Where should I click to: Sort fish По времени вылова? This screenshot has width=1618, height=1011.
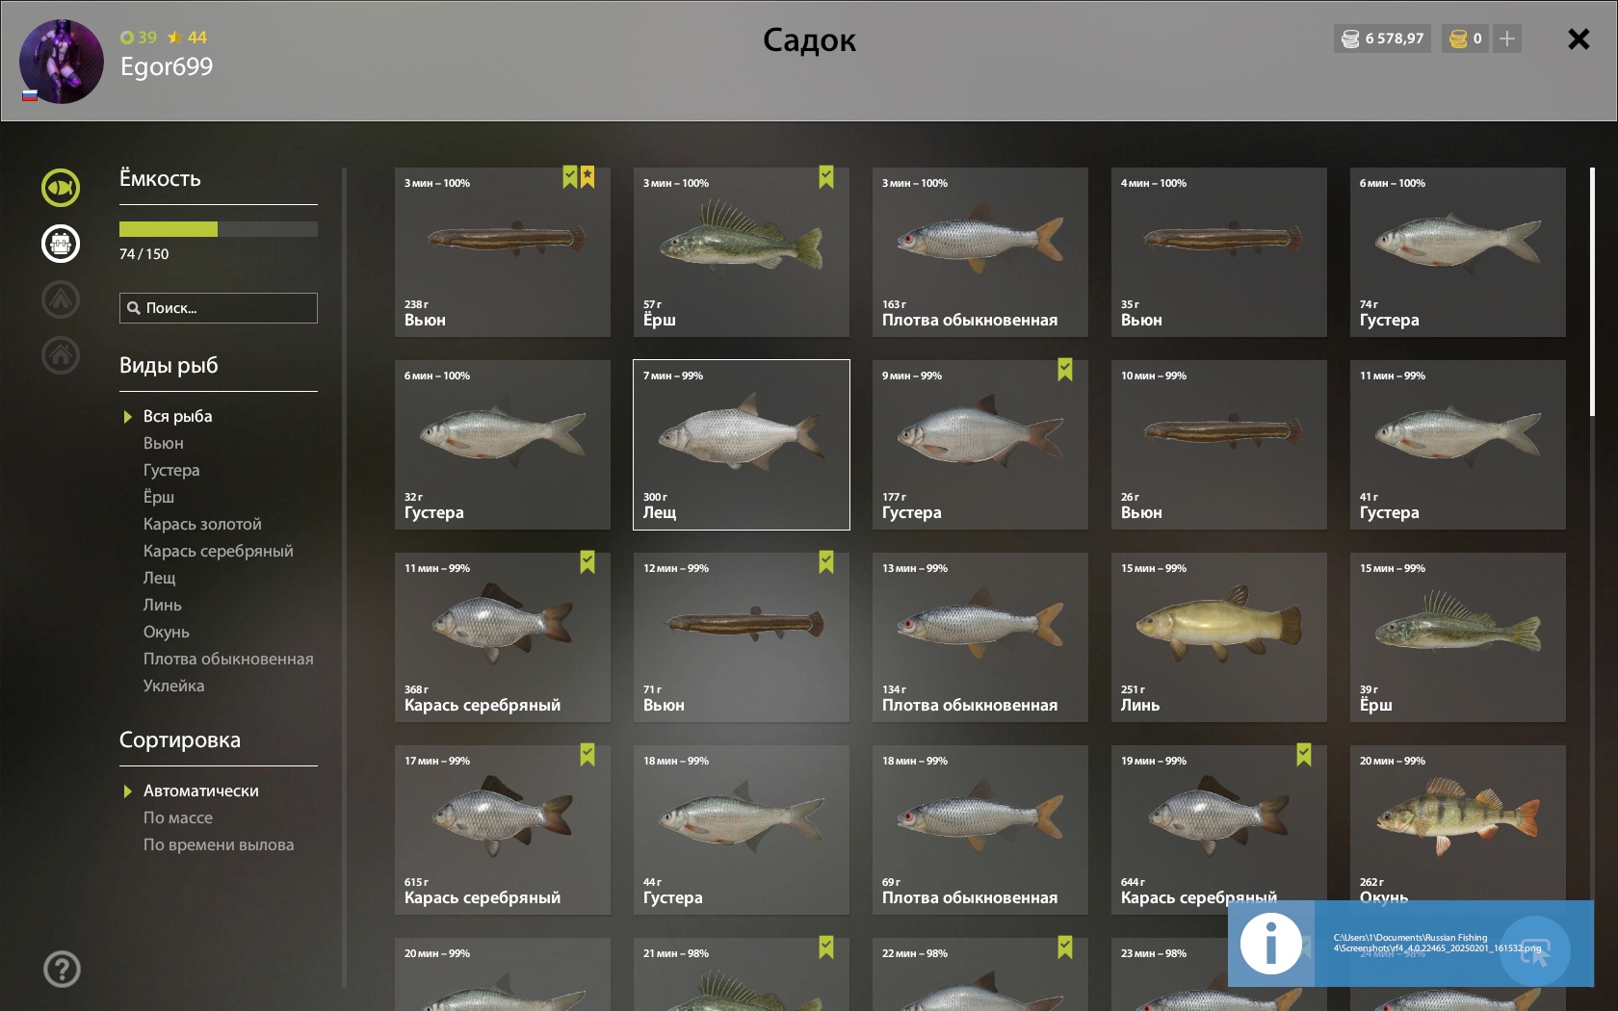[x=219, y=844]
